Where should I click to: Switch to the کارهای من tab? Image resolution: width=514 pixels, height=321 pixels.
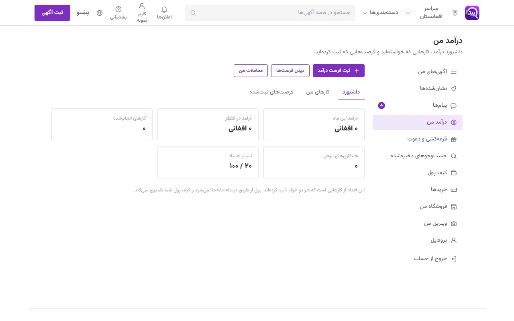[x=318, y=92]
